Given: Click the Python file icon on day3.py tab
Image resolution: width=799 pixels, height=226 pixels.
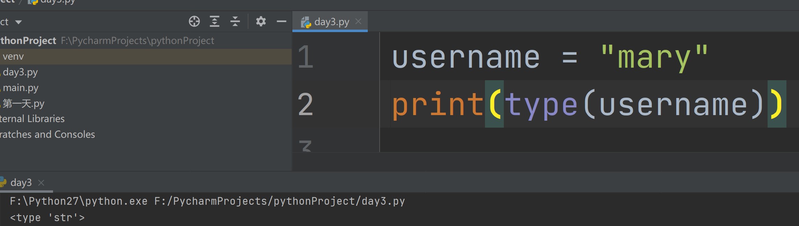Looking at the screenshot, I should click(306, 22).
